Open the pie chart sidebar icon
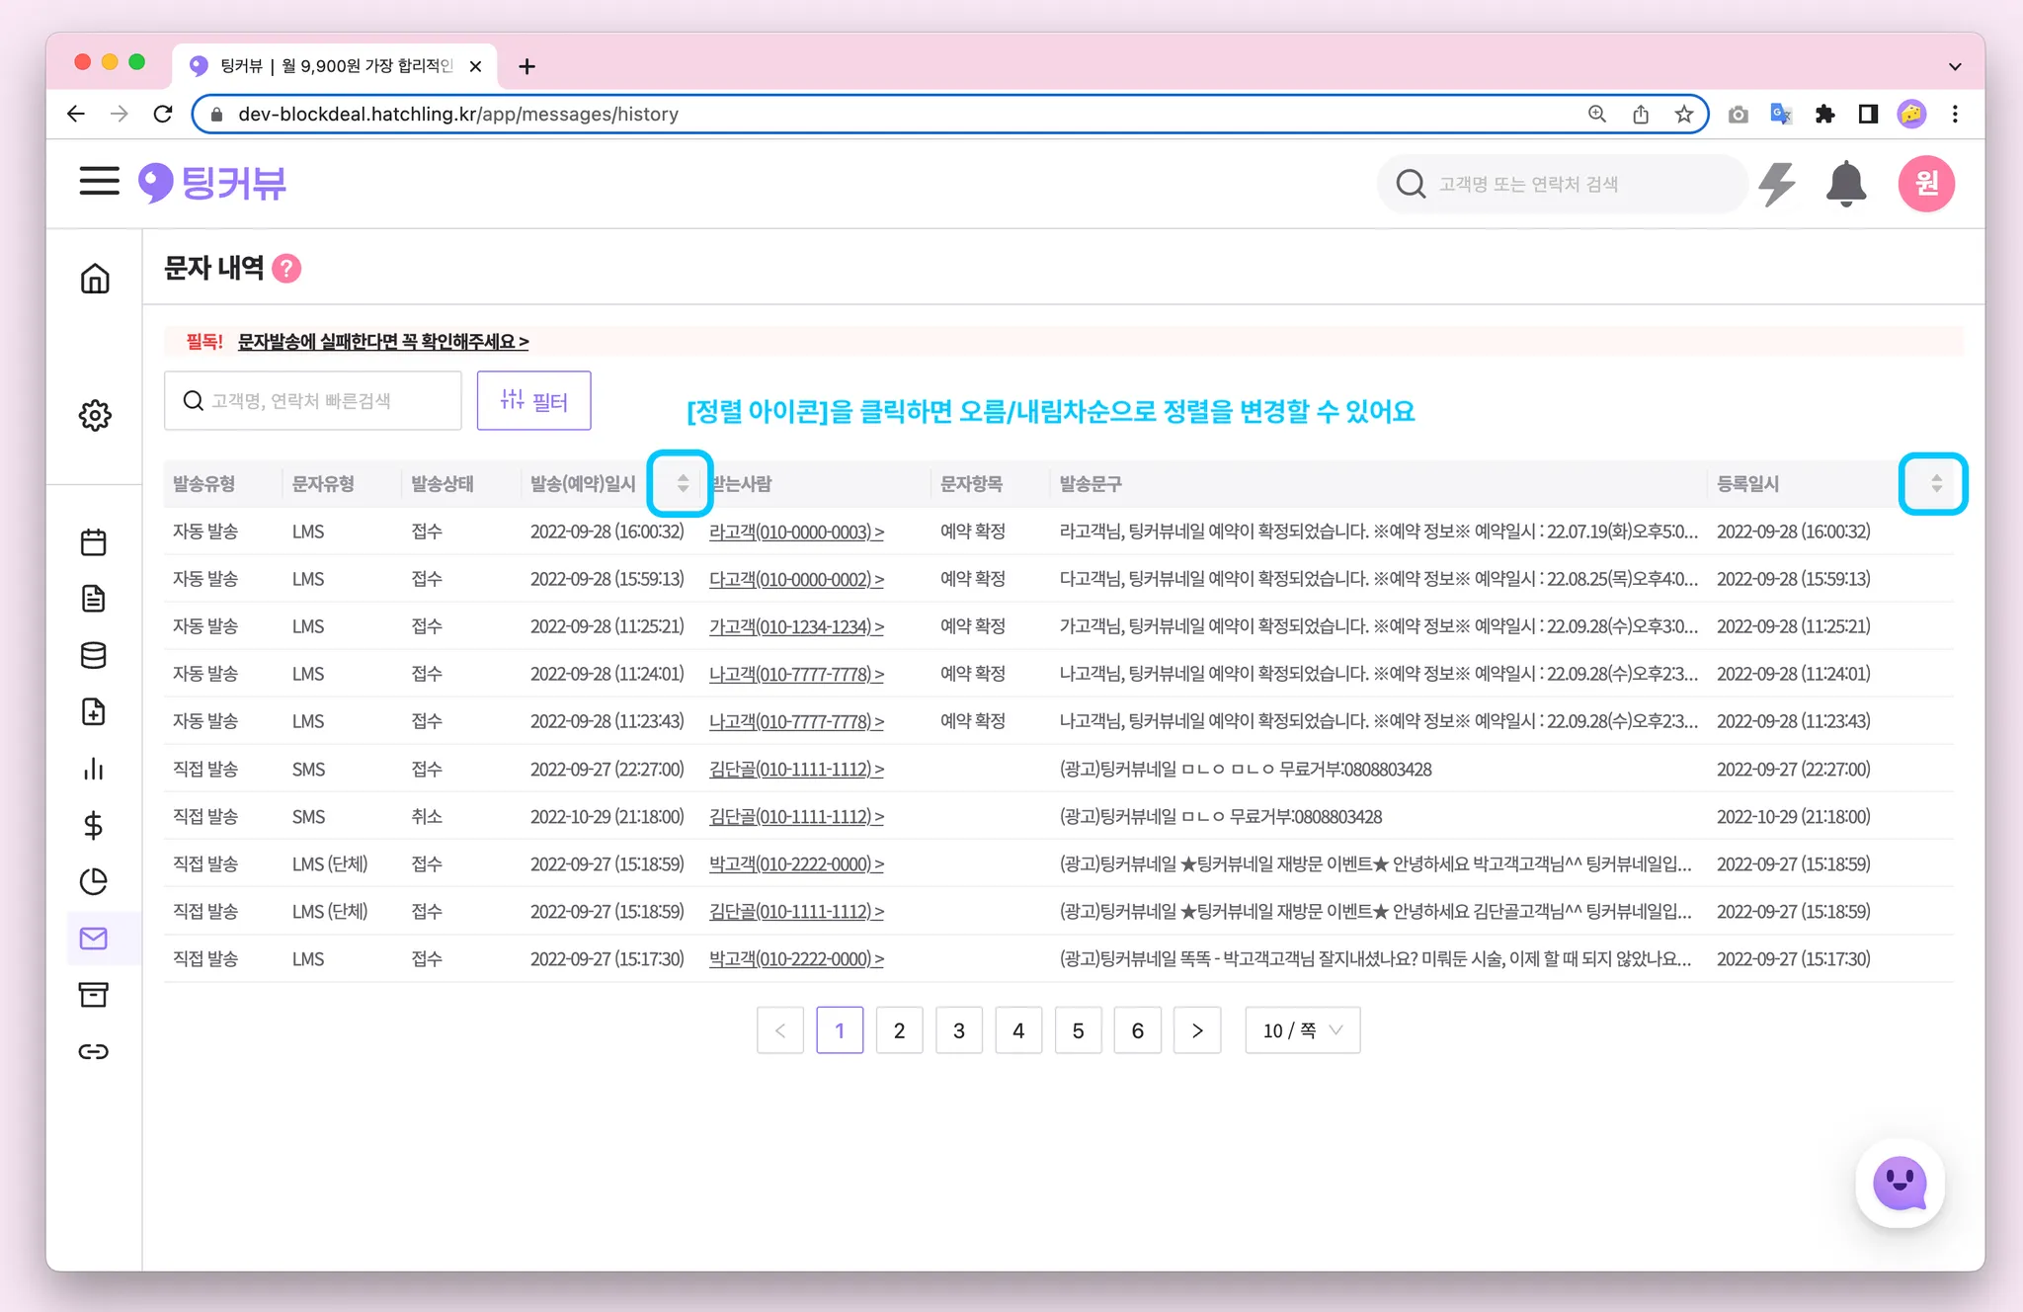Image resolution: width=2023 pixels, height=1312 pixels. [x=94, y=880]
